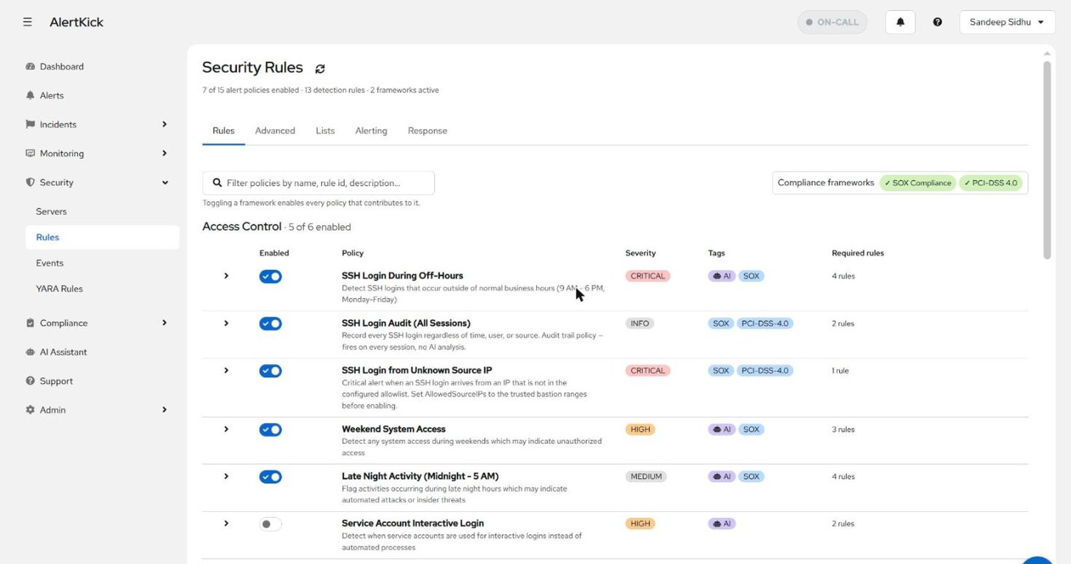The image size is (1071, 564).
Task: Disable SSH Login Audit (All Sessions) policy
Action: (270, 323)
